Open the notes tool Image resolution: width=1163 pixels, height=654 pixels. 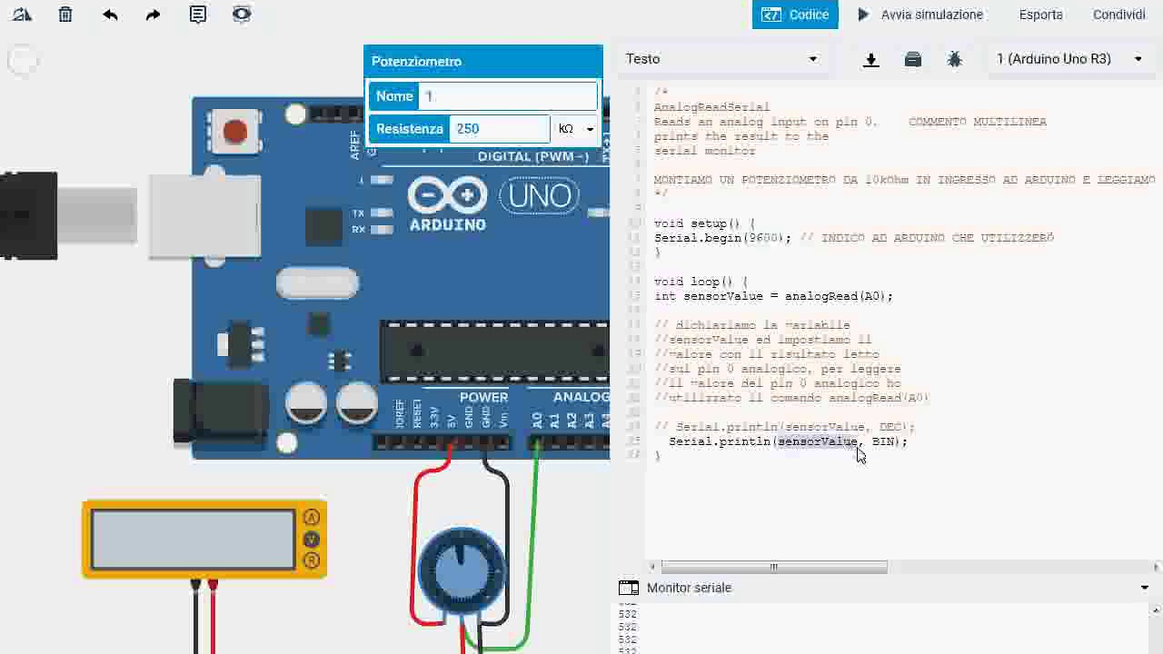197,15
